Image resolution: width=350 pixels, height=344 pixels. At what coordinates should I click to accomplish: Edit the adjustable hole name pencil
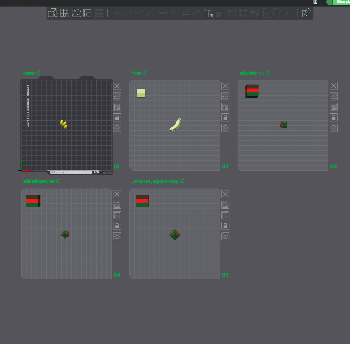(x=268, y=72)
